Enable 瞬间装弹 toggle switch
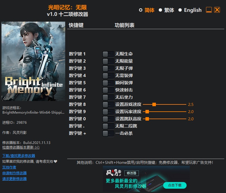226x193 pixels. [108, 83]
